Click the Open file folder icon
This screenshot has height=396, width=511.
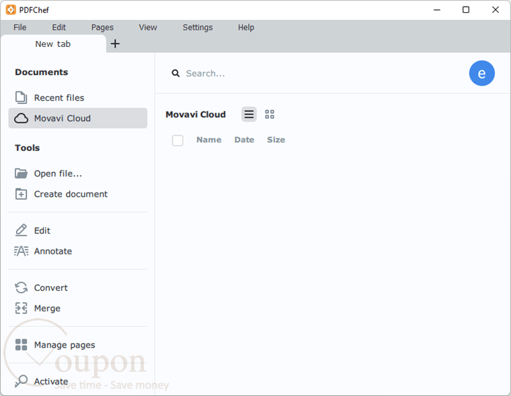point(22,173)
